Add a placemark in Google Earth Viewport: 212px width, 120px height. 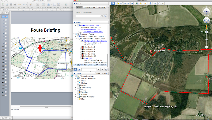tap(118, 3)
